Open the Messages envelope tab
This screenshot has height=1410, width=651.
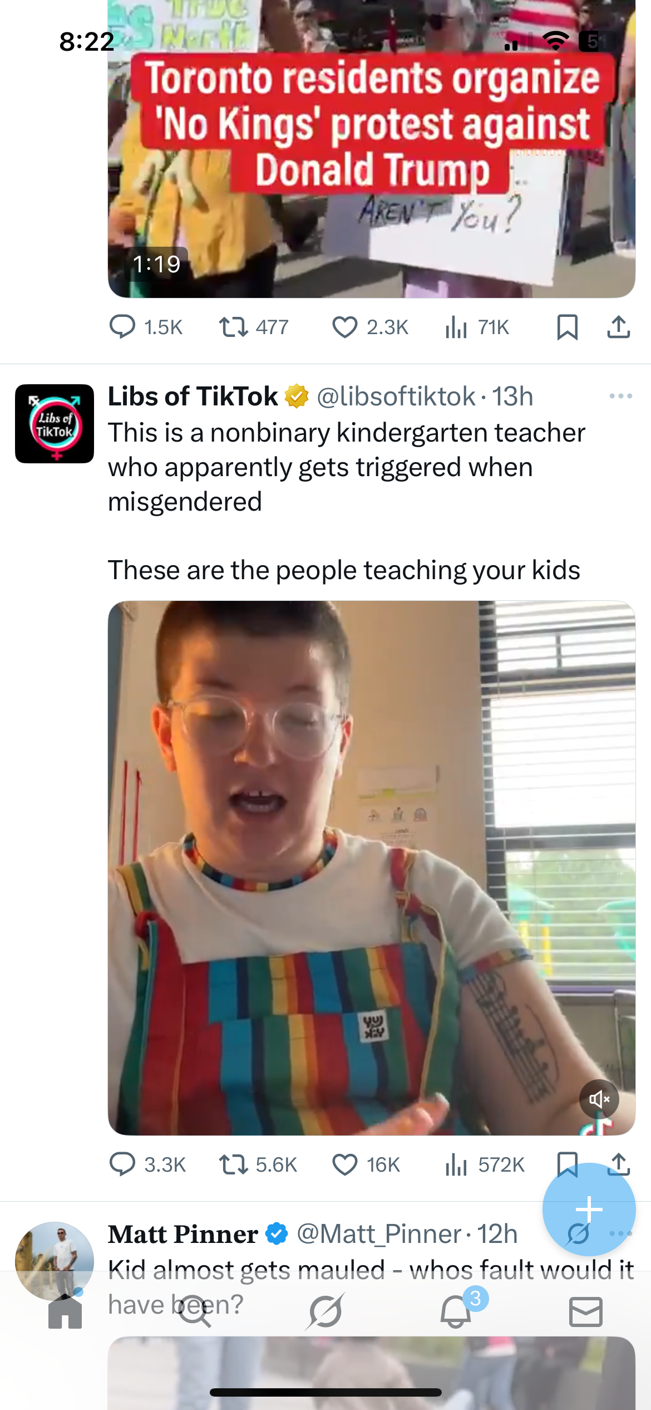[586, 1311]
